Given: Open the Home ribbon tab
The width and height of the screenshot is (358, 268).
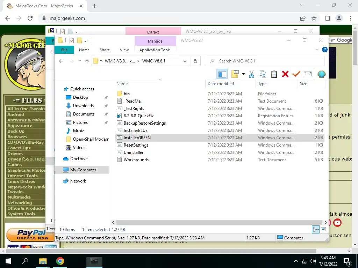Looking at the screenshot, I should click(84, 50).
